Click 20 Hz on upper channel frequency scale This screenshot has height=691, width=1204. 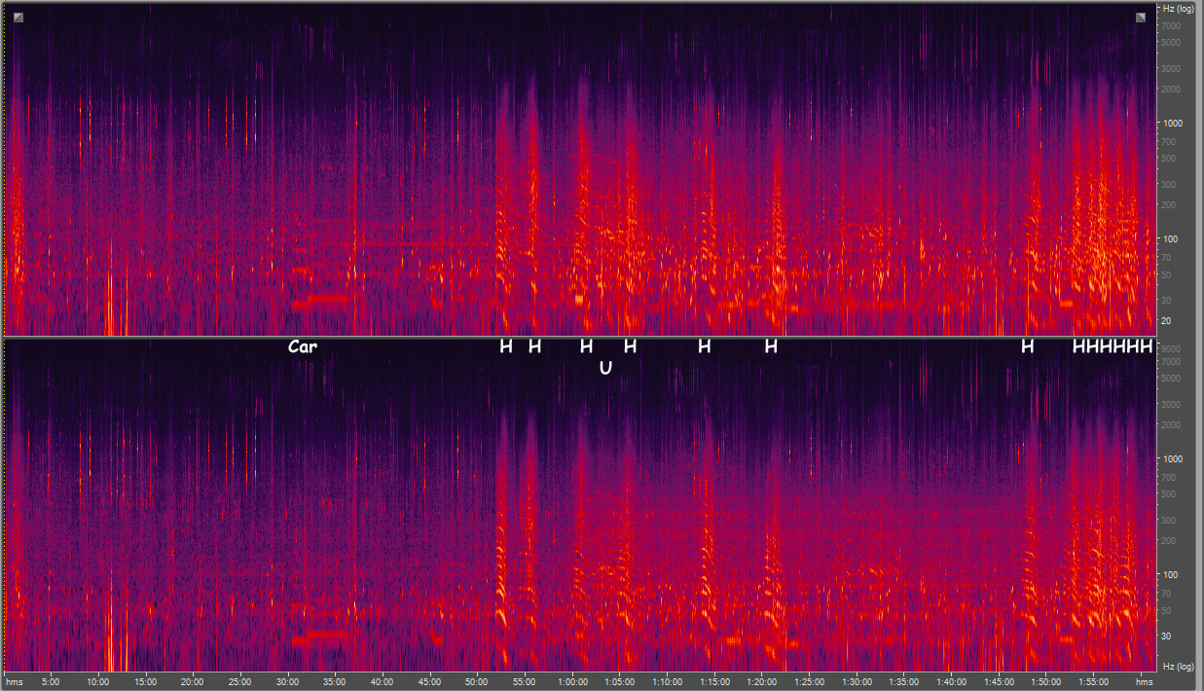[x=1167, y=320]
